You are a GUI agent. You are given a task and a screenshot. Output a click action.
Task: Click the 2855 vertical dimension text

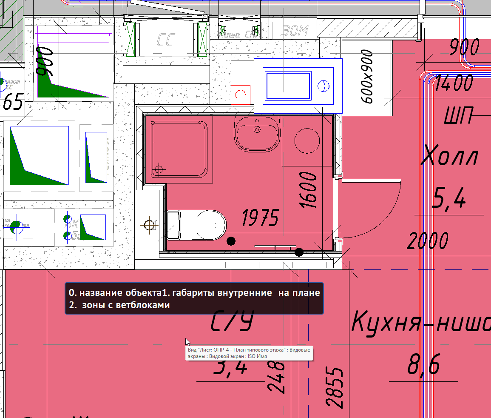tap(335, 388)
